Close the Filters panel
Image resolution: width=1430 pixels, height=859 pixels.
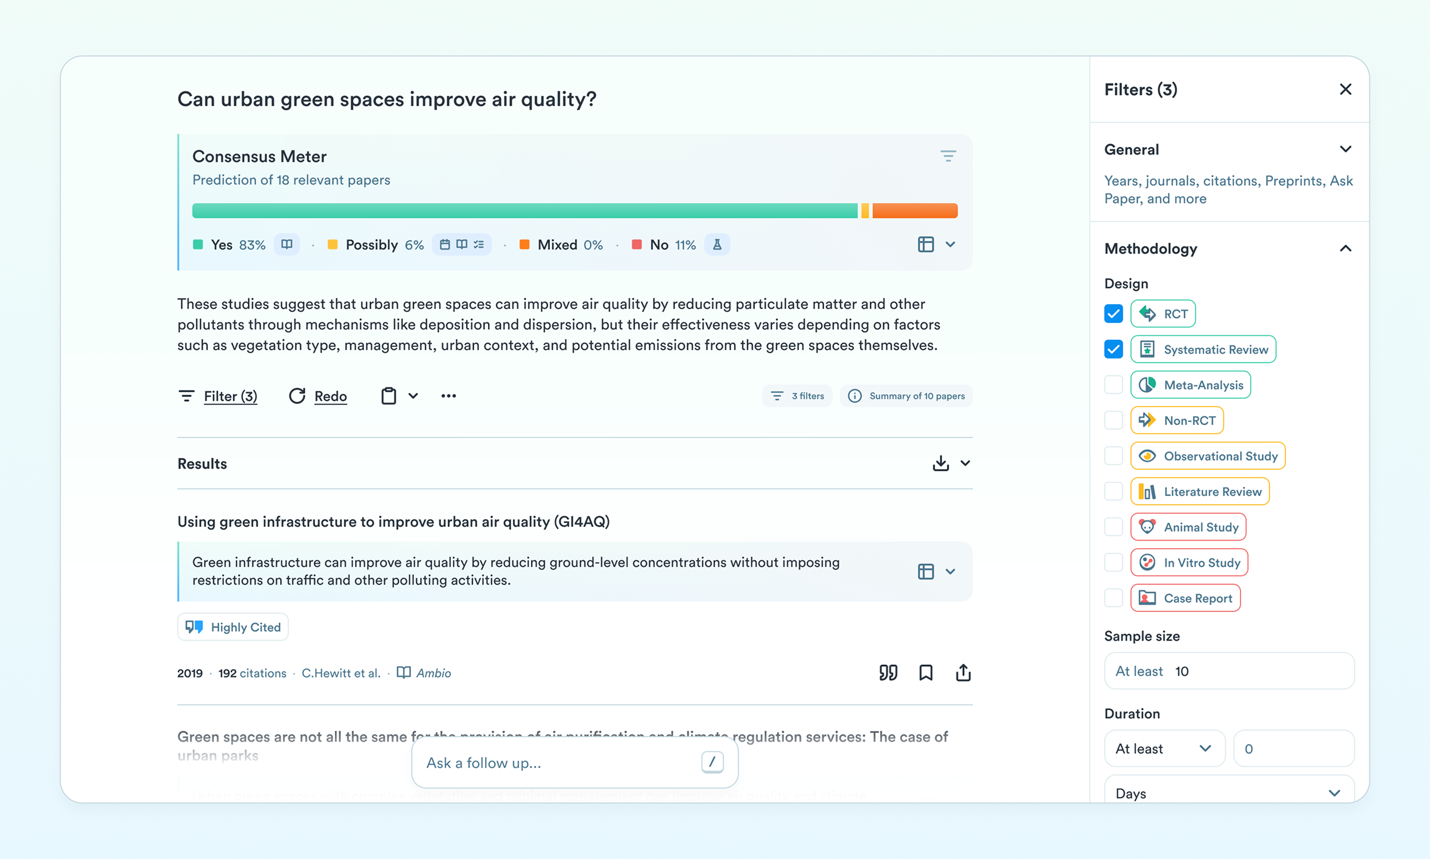pos(1345,89)
